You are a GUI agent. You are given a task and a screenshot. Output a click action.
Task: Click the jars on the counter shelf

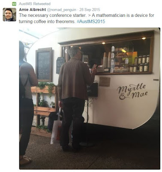[x=140, y=64]
